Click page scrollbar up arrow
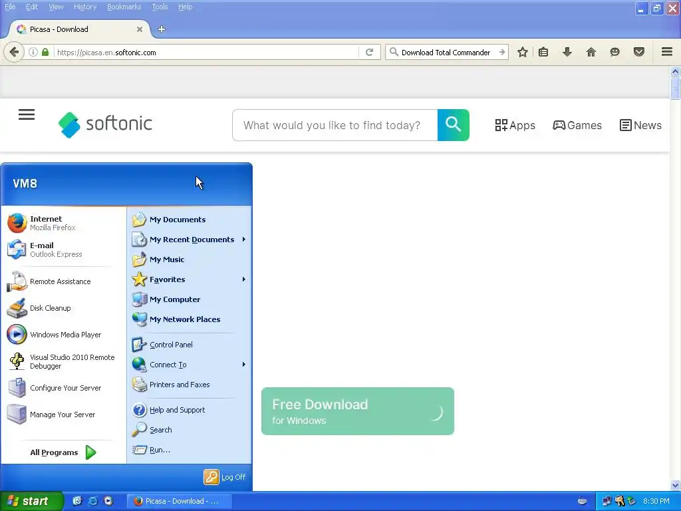Screen dimensions: 681x511 [676, 71]
